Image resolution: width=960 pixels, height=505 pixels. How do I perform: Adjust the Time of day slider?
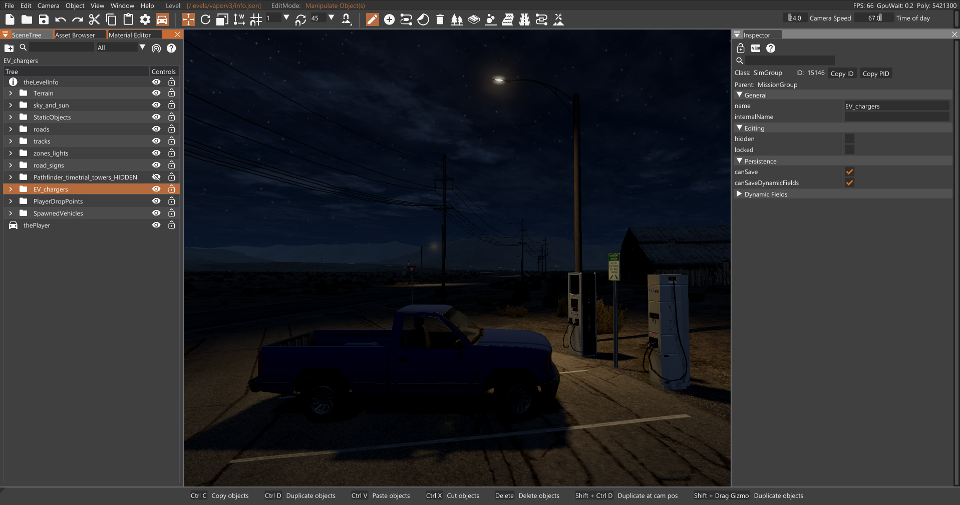click(x=874, y=18)
